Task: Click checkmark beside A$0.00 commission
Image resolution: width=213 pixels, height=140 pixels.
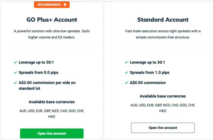Action: [127, 83]
